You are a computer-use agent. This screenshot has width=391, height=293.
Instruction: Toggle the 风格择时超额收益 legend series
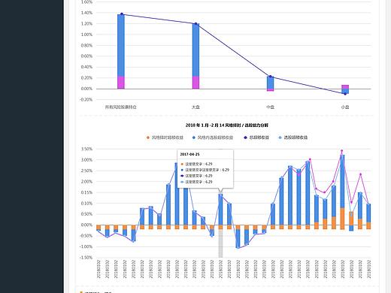coord(165,137)
